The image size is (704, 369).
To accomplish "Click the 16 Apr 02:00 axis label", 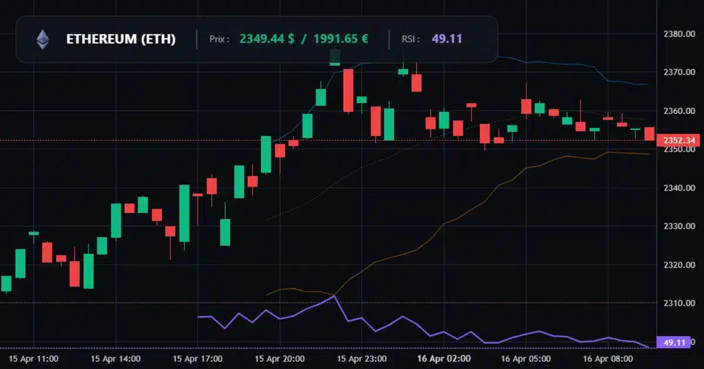I will [444, 358].
